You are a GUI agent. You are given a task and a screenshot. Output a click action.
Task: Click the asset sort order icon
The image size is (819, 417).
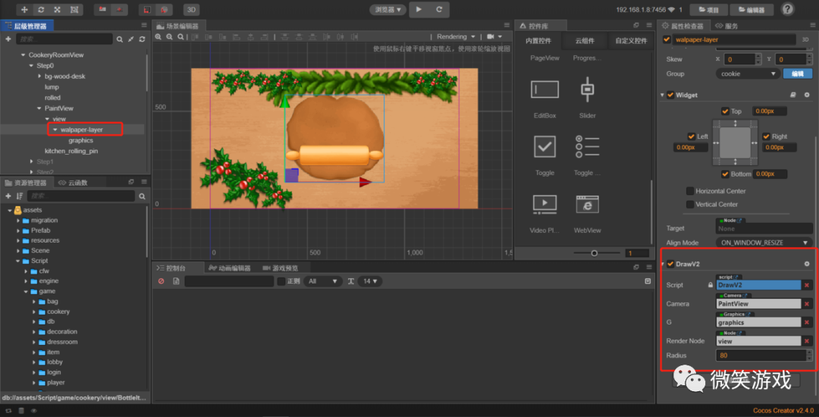click(x=19, y=196)
